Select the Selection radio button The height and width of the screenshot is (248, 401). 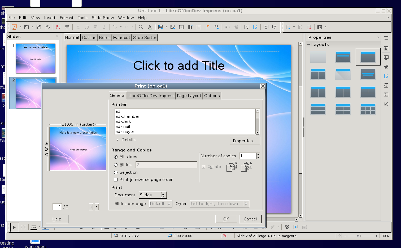[x=116, y=173]
